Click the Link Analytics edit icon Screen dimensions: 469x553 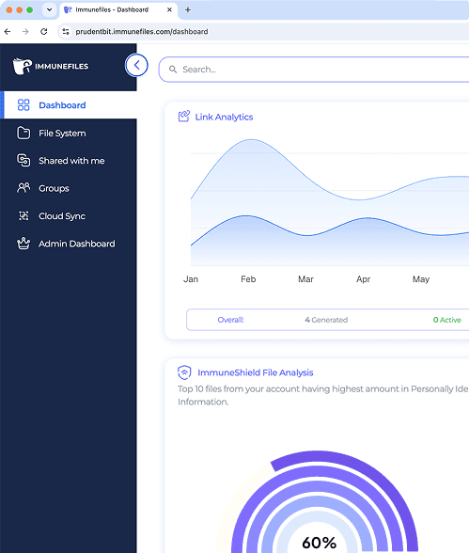click(184, 116)
